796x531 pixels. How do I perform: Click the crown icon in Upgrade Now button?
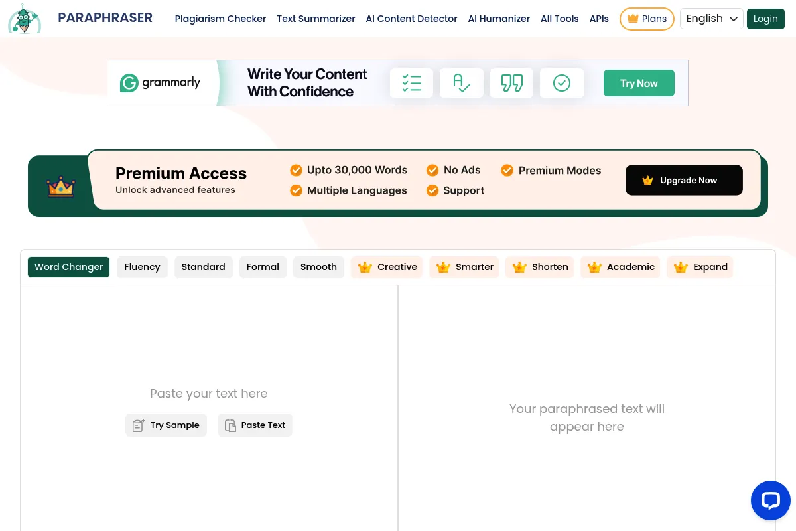point(648,181)
